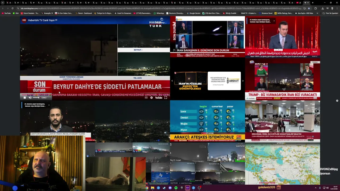Open OBS Studio from the taskbar
Screen dimensions: 340x191
coord(199,188)
